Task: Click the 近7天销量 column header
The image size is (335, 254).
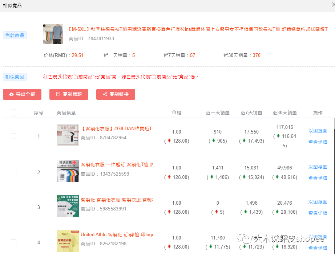Action: click(251, 112)
